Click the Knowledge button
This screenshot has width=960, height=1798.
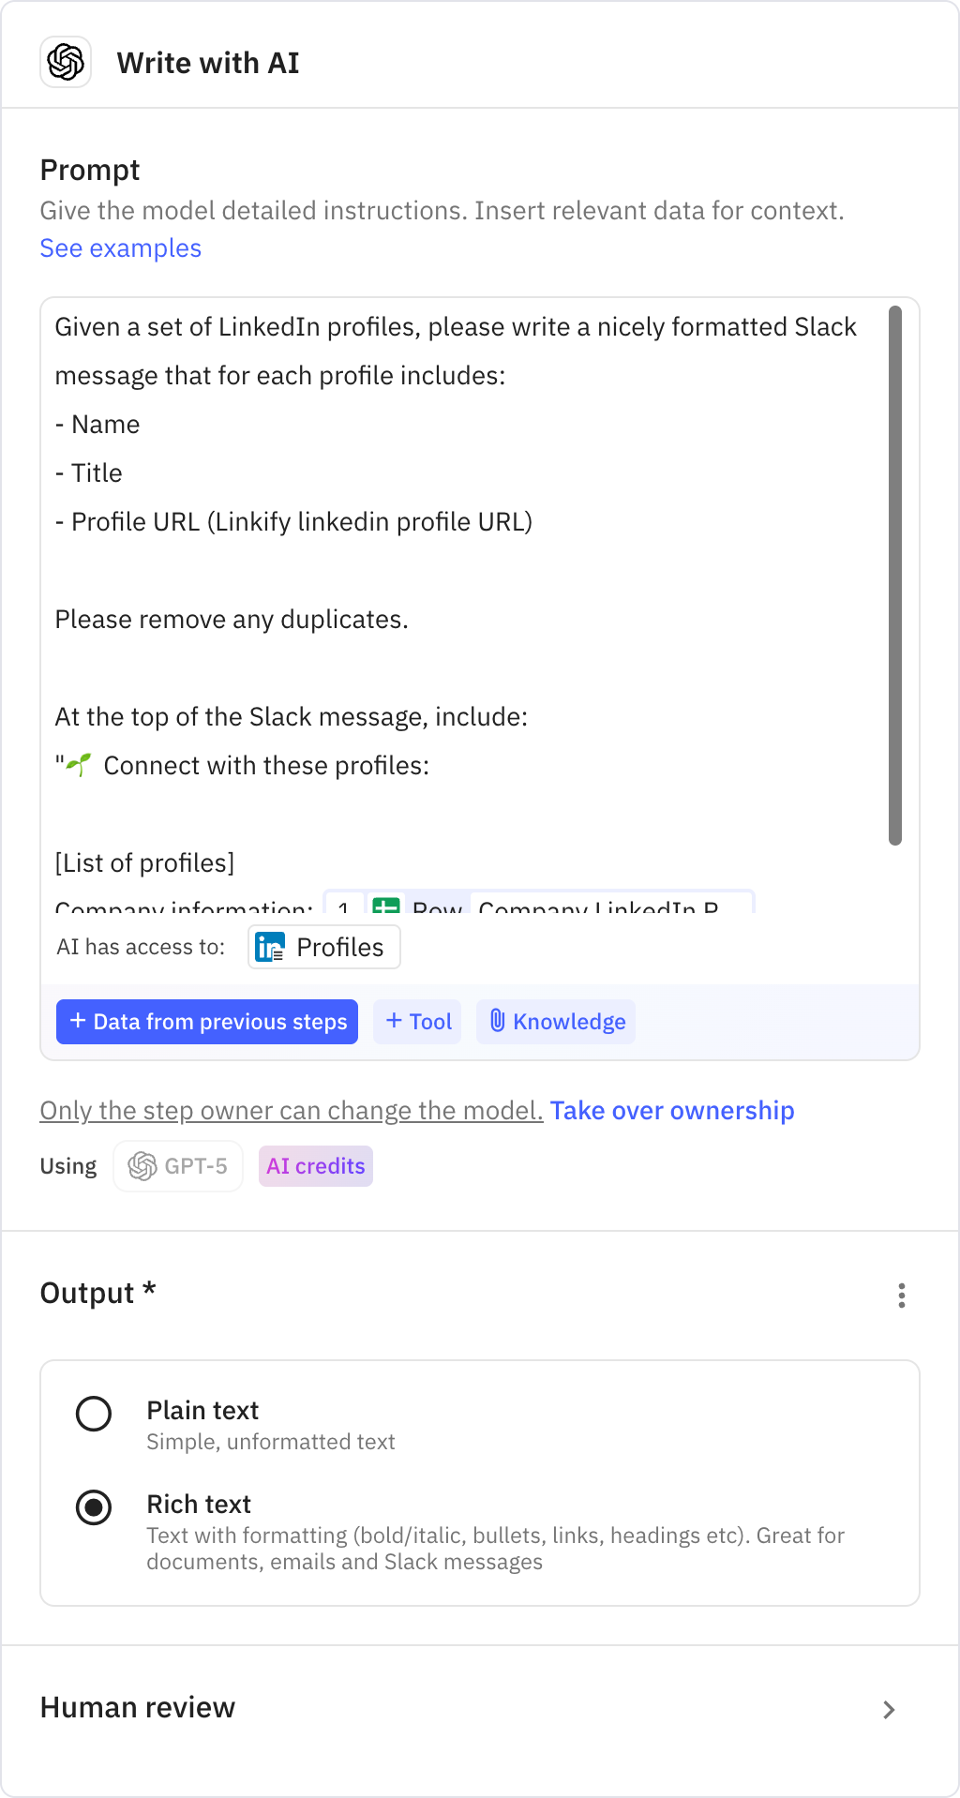pos(555,1022)
